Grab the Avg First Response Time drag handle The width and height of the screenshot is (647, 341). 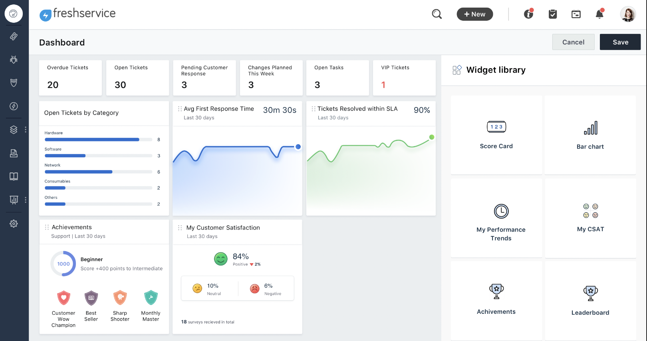pyautogui.click(x=180, y=109)
